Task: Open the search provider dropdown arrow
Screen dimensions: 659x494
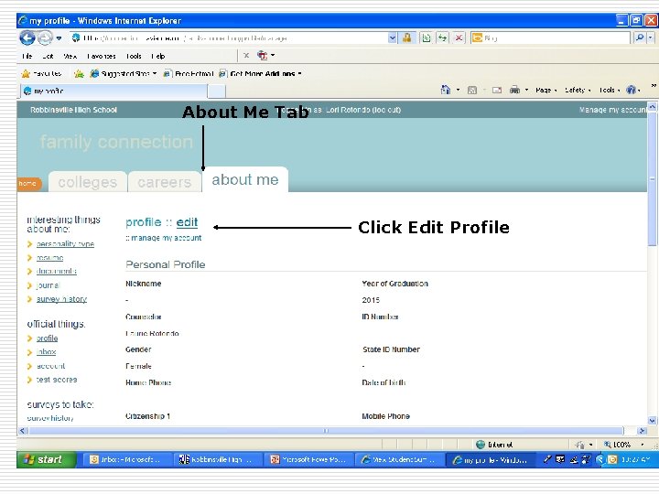Action: 651,38
